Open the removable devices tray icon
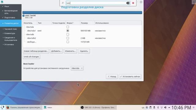Image resolution: width=196 pixels, height=110 pixels. coord(154,107)
